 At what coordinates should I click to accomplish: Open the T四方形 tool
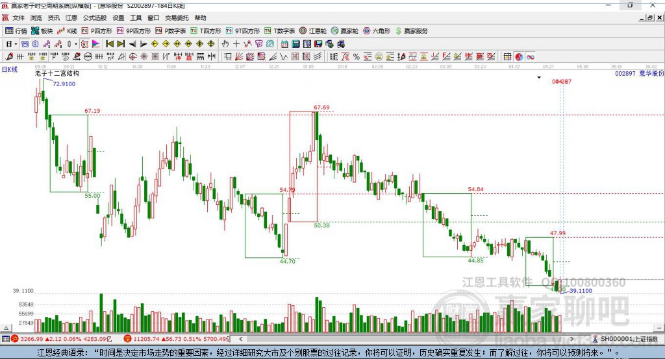[206, 31]
